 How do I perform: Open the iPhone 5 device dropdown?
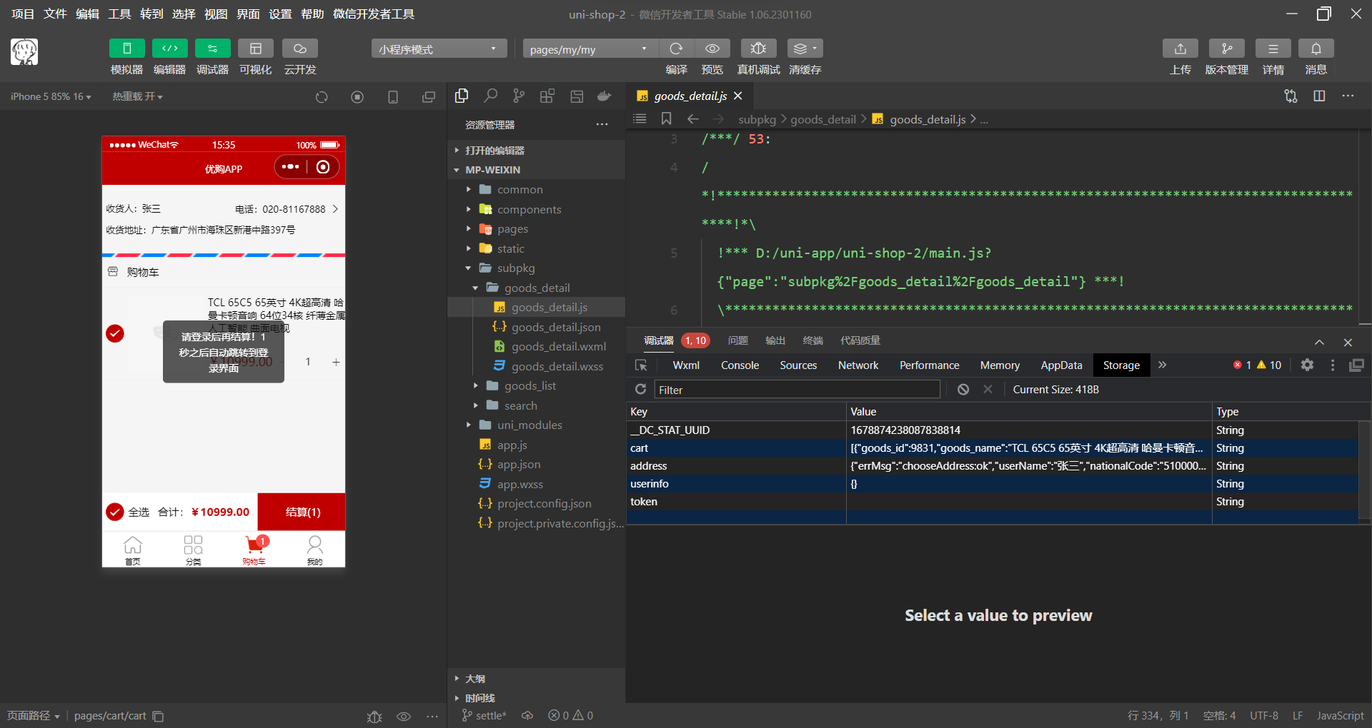click(x=51, y=96)
